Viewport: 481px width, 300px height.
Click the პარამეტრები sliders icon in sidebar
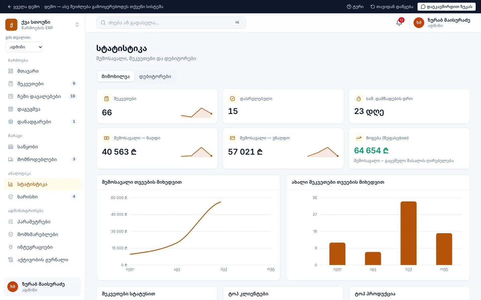[11, 222]
